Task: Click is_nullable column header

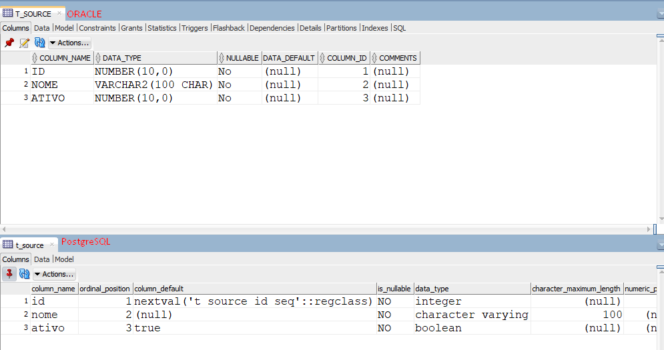Action: [395, 289]
